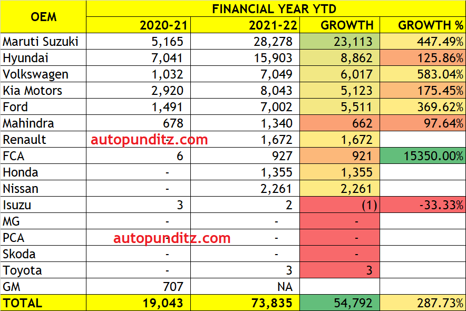The image size is (466, 311).
Task: Click Maruti Suzuki 2020-21 value 5,165
Action: pyautogui.click(x=167, y=42)
